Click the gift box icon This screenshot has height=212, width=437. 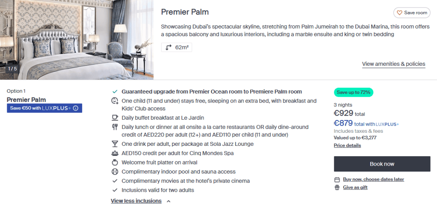(337, 187)
